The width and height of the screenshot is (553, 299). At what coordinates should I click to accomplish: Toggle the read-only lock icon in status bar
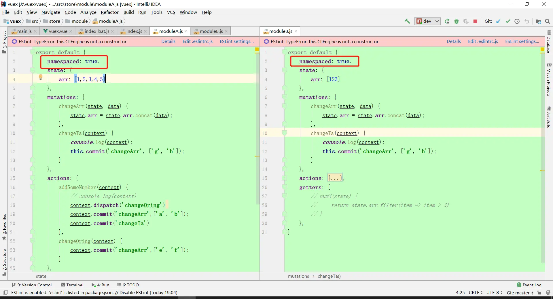(x=539, y=293)
